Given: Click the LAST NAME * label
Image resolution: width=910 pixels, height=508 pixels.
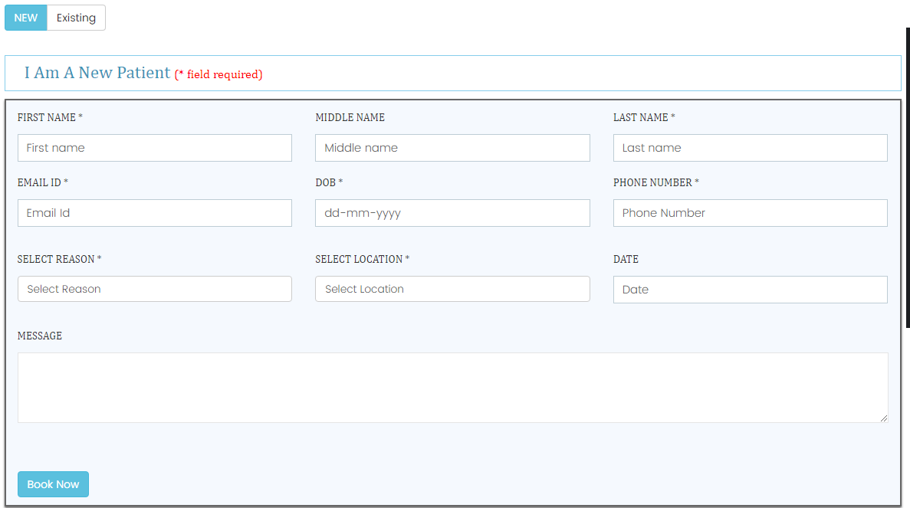Looking at the screenshot, I should (x=644, y=117).
